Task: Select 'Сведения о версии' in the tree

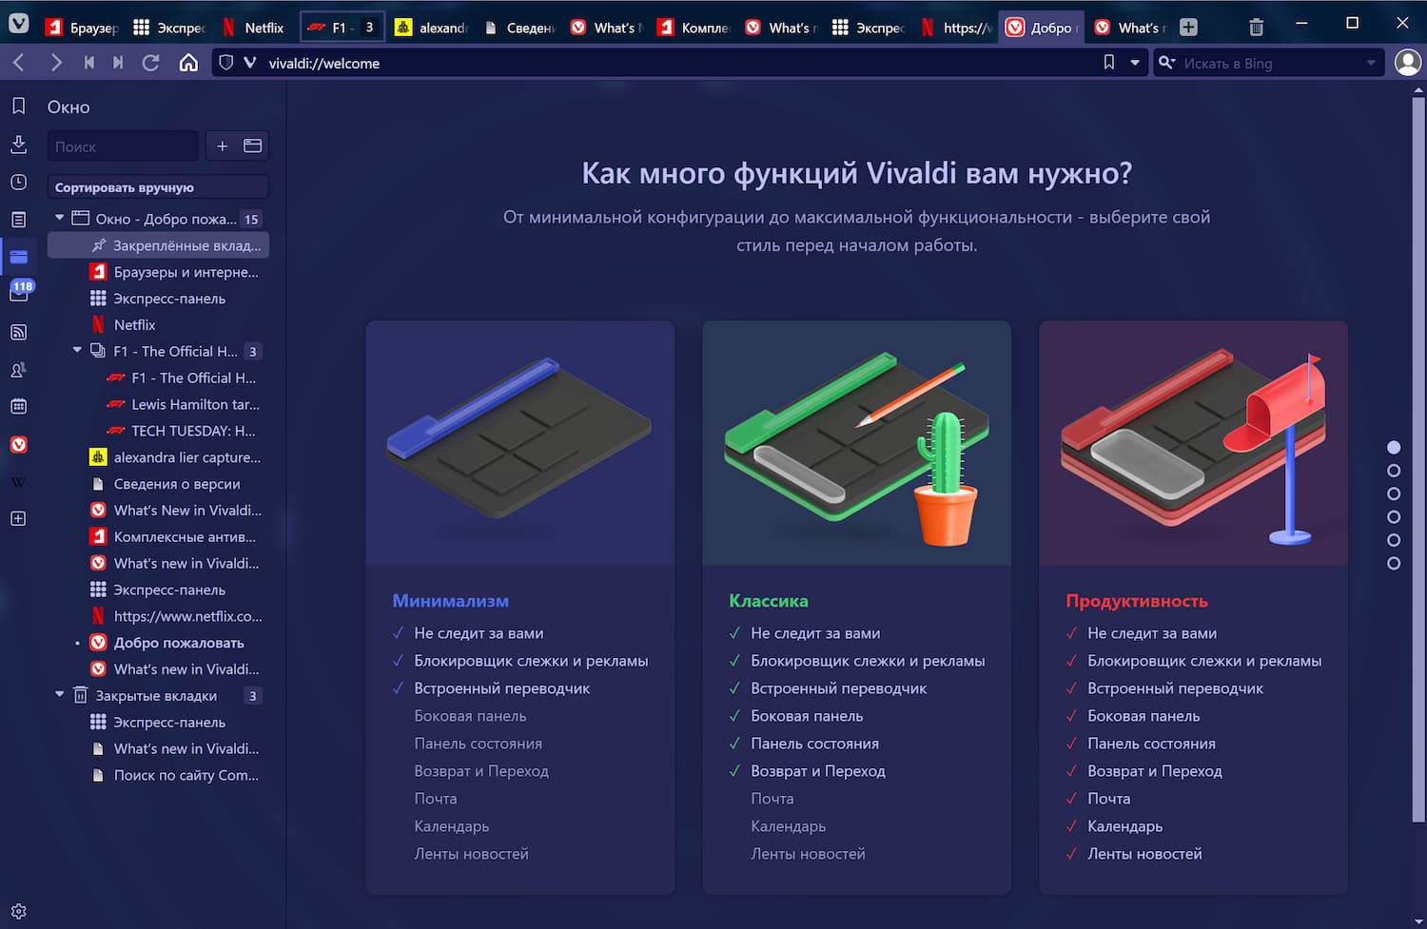Action: [x=177, y=484]
